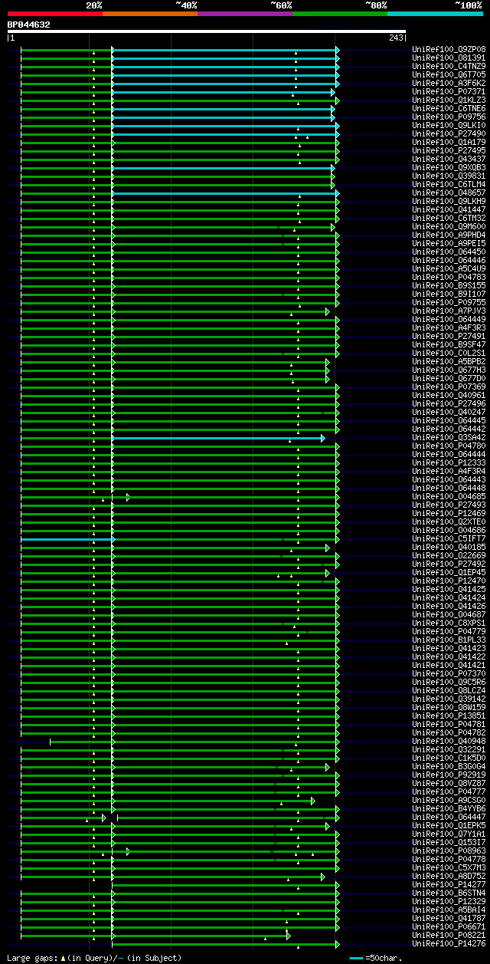Open the UniRef100_O40946 hit link

tap(449, 742)
